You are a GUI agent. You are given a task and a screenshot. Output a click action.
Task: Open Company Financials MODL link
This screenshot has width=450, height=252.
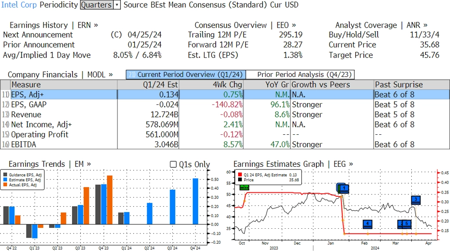point(60,75)
